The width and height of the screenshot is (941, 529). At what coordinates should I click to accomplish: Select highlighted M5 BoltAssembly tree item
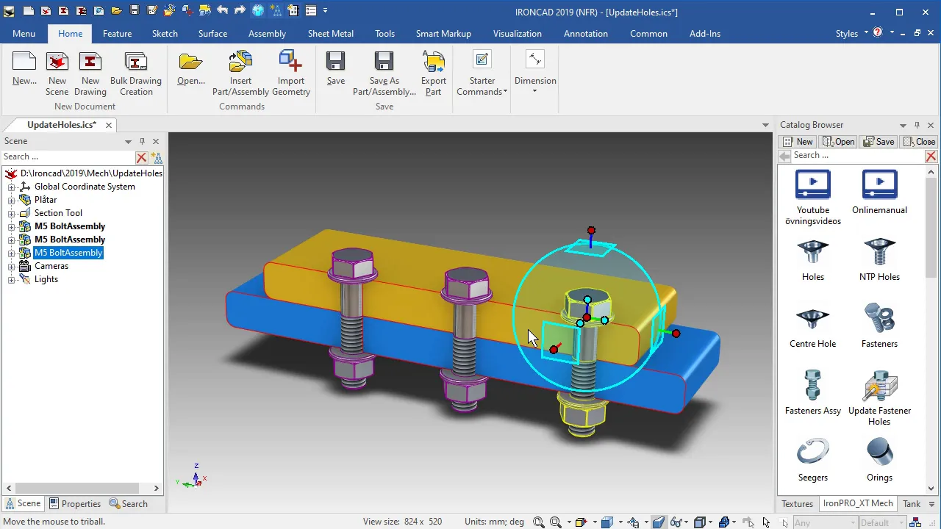(x=68, y=253)
